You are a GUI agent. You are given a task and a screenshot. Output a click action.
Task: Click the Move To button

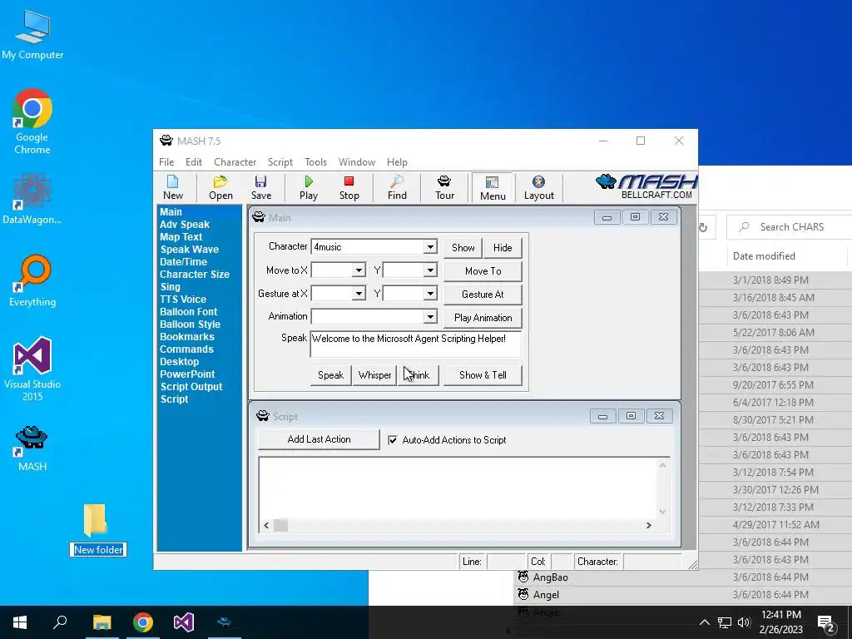(x=483, y=271)
